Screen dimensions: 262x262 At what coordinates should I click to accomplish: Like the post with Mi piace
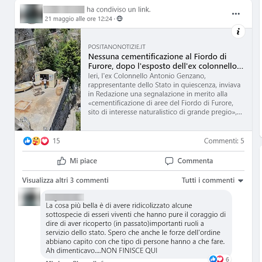point(77,161)
